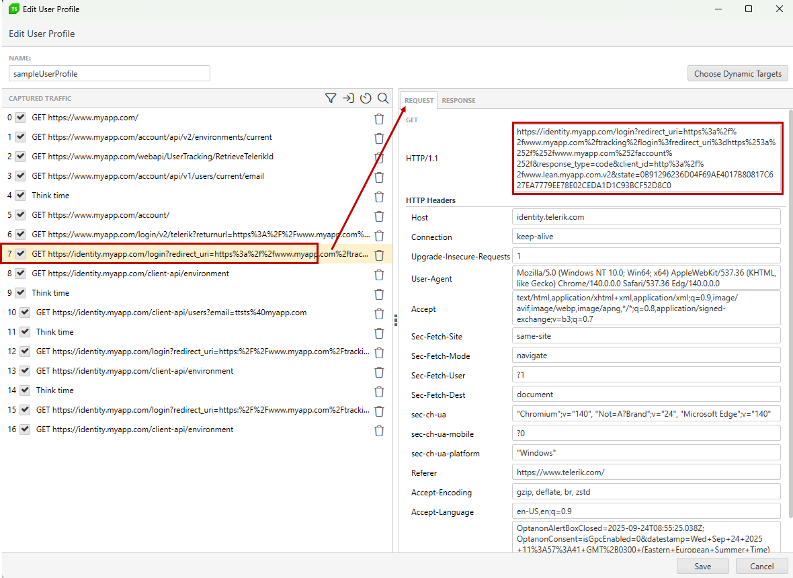Delete the highlighted identity.myapp.com request at step 7
Screen dimensions: 793x578
pos(379,255)
